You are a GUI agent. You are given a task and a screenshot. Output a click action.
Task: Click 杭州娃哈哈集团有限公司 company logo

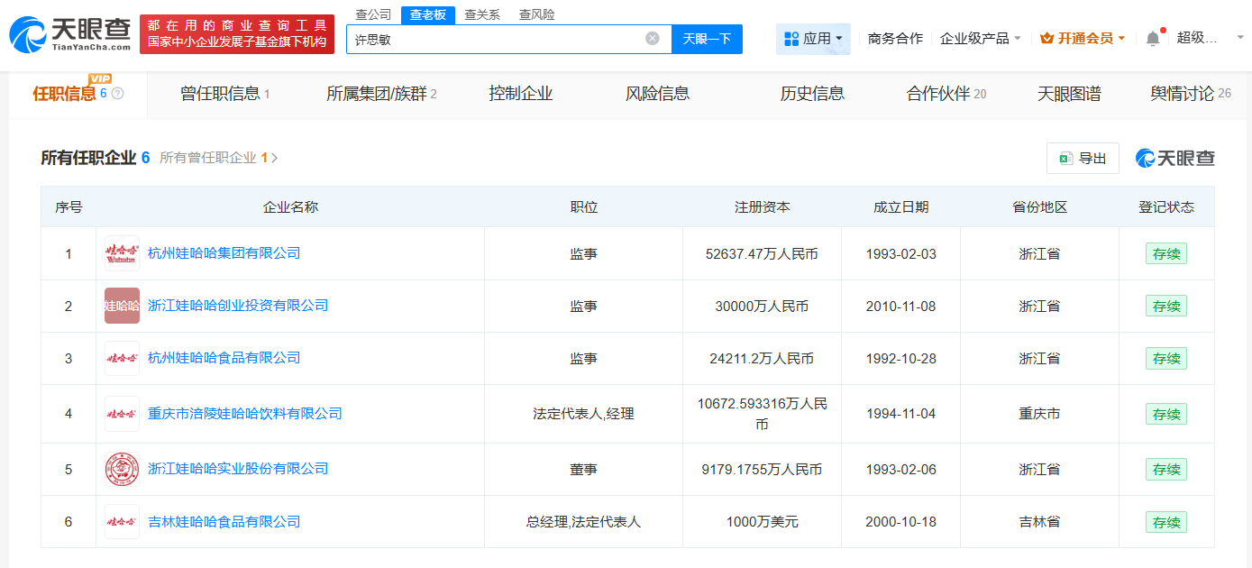pos(122,253)
